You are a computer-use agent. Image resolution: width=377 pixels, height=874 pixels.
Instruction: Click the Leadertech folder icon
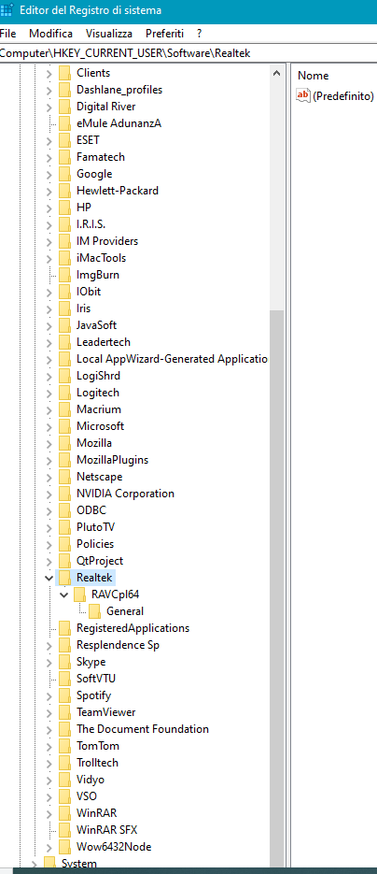[65, 342]
